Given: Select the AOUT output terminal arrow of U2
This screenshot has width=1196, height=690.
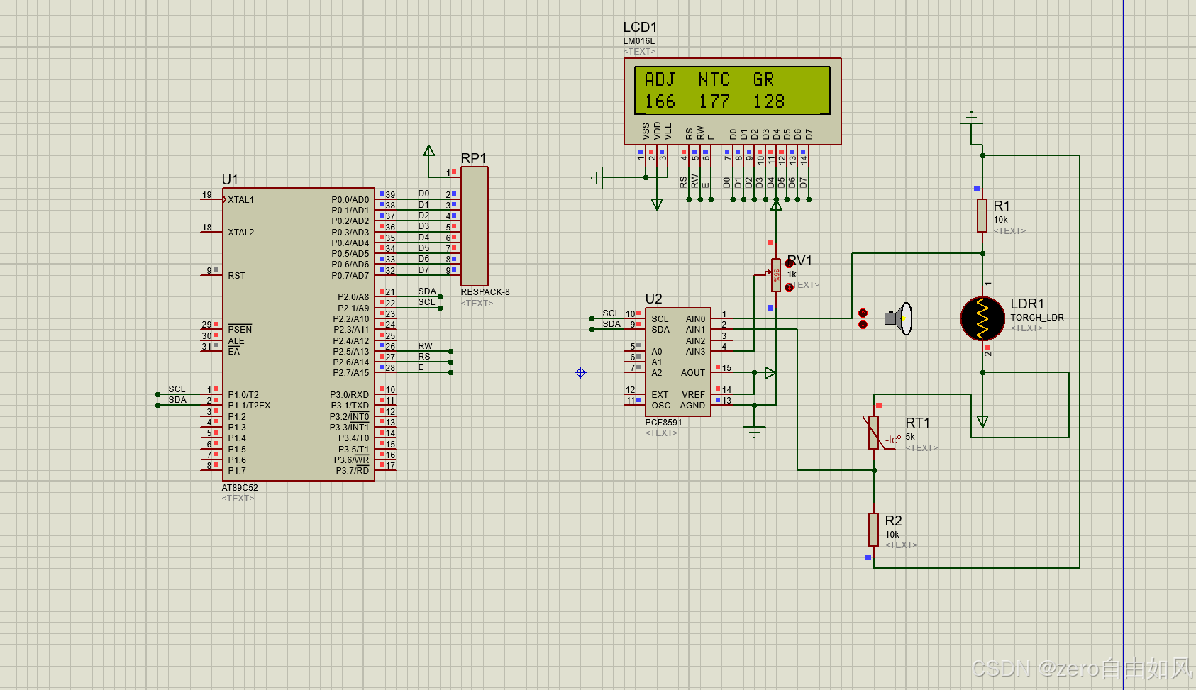Looking at the screenshot, I should pos(770,372).
